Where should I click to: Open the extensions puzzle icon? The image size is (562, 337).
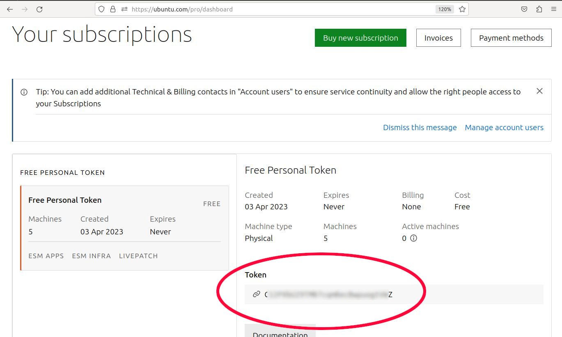(539, 9)
